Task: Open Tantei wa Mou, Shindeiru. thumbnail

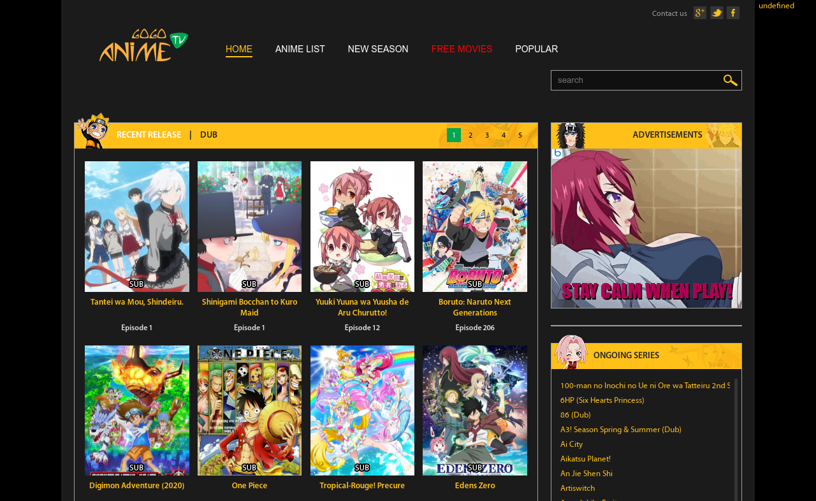Action: (x=137, y=226)
